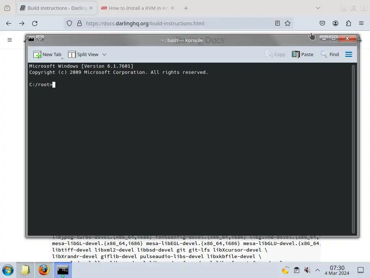Go forward in Firefox
370x278 pixels.
[x=22, y=24]
